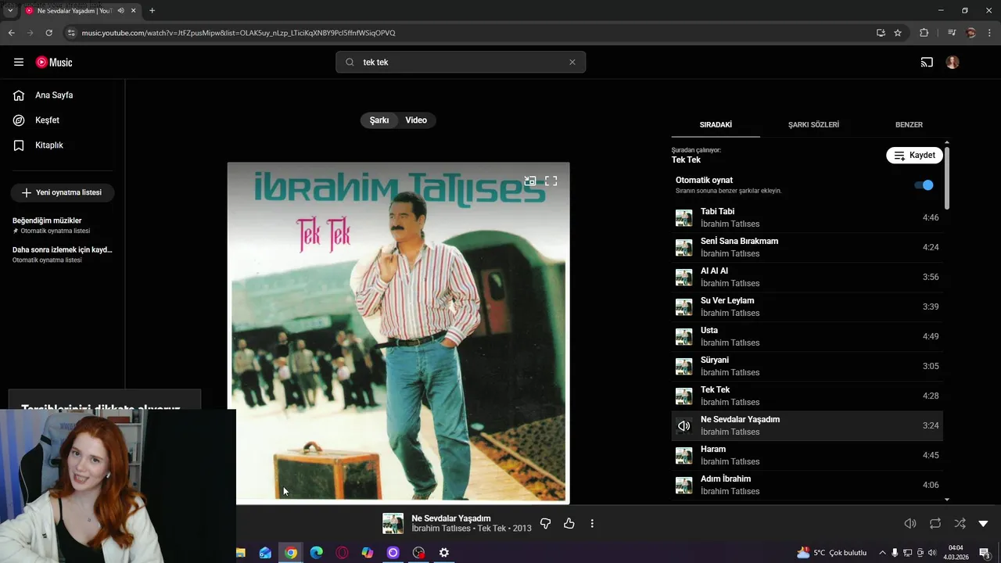Cast to a device using the Cast icon

[927, 62]
